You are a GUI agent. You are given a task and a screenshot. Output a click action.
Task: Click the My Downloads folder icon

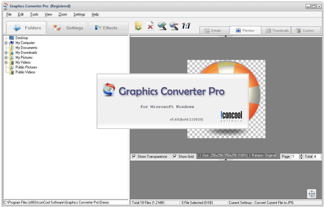[x=12, y=53]
